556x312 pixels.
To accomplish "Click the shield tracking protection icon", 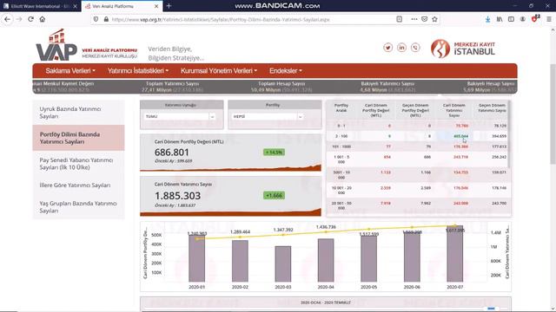I will [96, 19].
